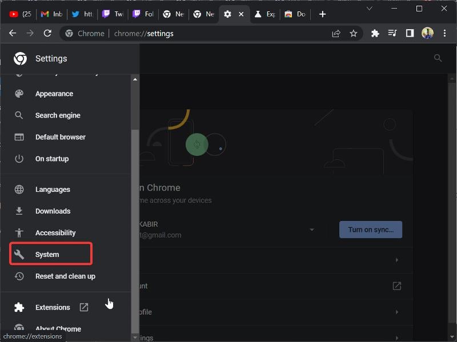Click the Downloads arrow icon

(x=19, y=211)
